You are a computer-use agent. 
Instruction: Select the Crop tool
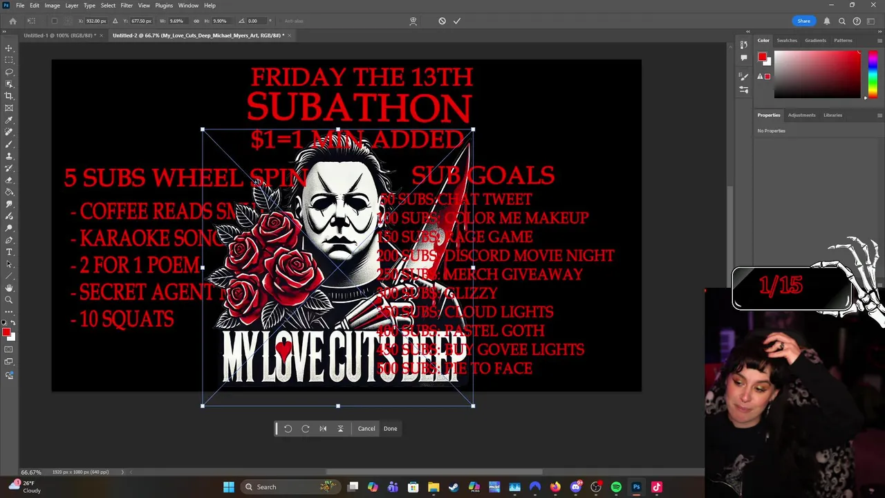click(x=9, y=96)
